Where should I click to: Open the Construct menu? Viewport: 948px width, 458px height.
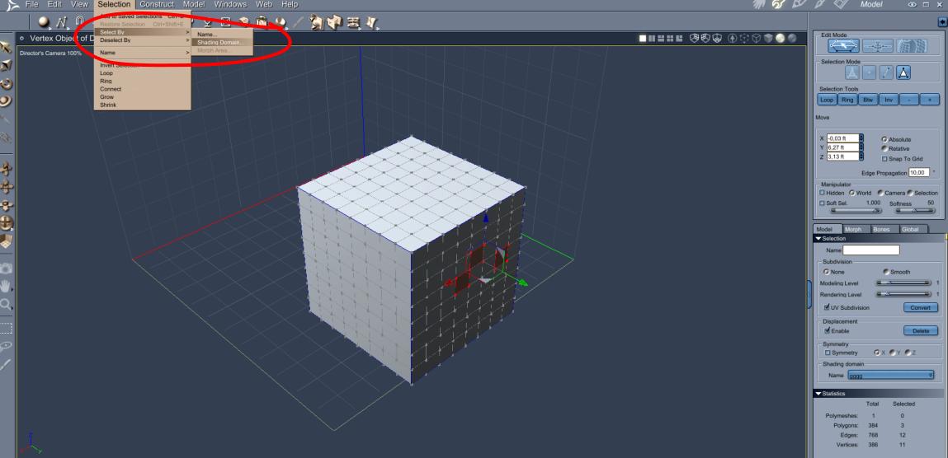(x=157, y=4)
